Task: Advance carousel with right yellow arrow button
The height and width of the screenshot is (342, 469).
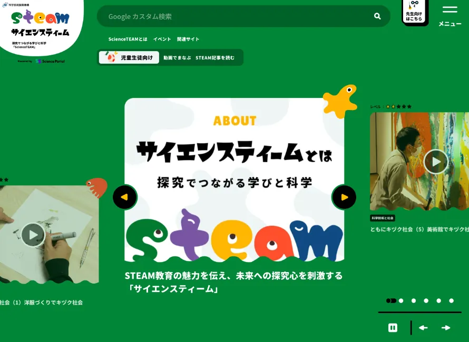Action: point(344,197)
